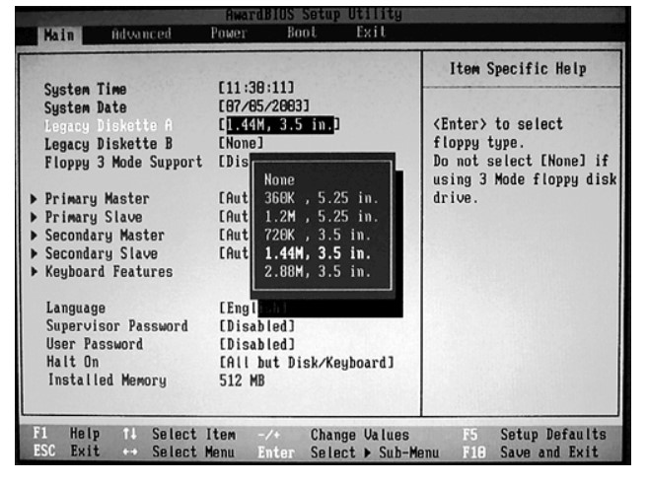The height and width of the screenshot is (484, 647).
Task: Open the Advanced menu tab
Action: click(x=142, y=34)
